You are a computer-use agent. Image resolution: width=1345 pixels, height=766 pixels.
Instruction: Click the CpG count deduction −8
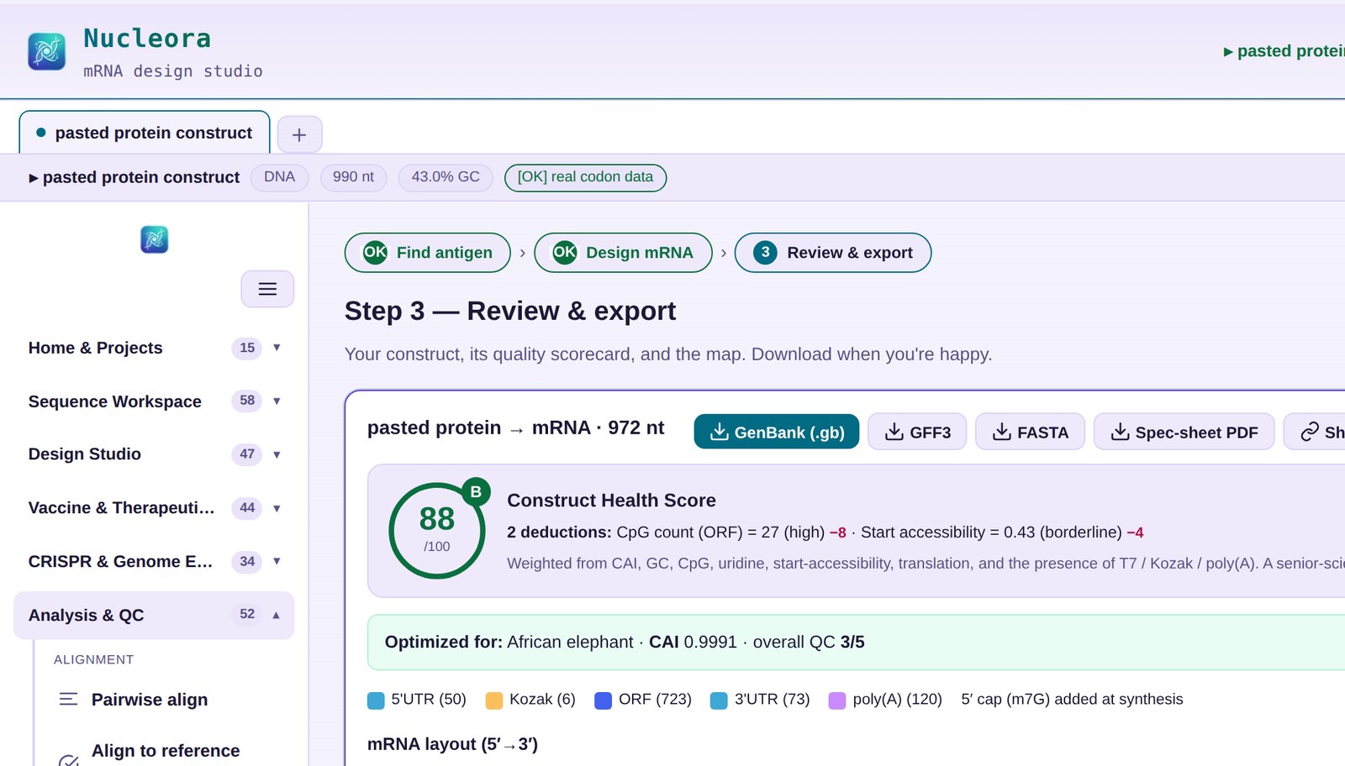[838, 533]
